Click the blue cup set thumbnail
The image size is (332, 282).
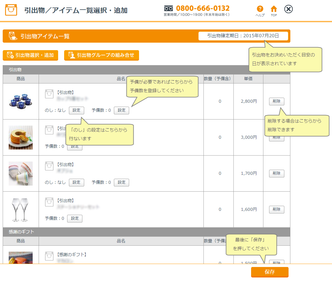click(20, 101)
